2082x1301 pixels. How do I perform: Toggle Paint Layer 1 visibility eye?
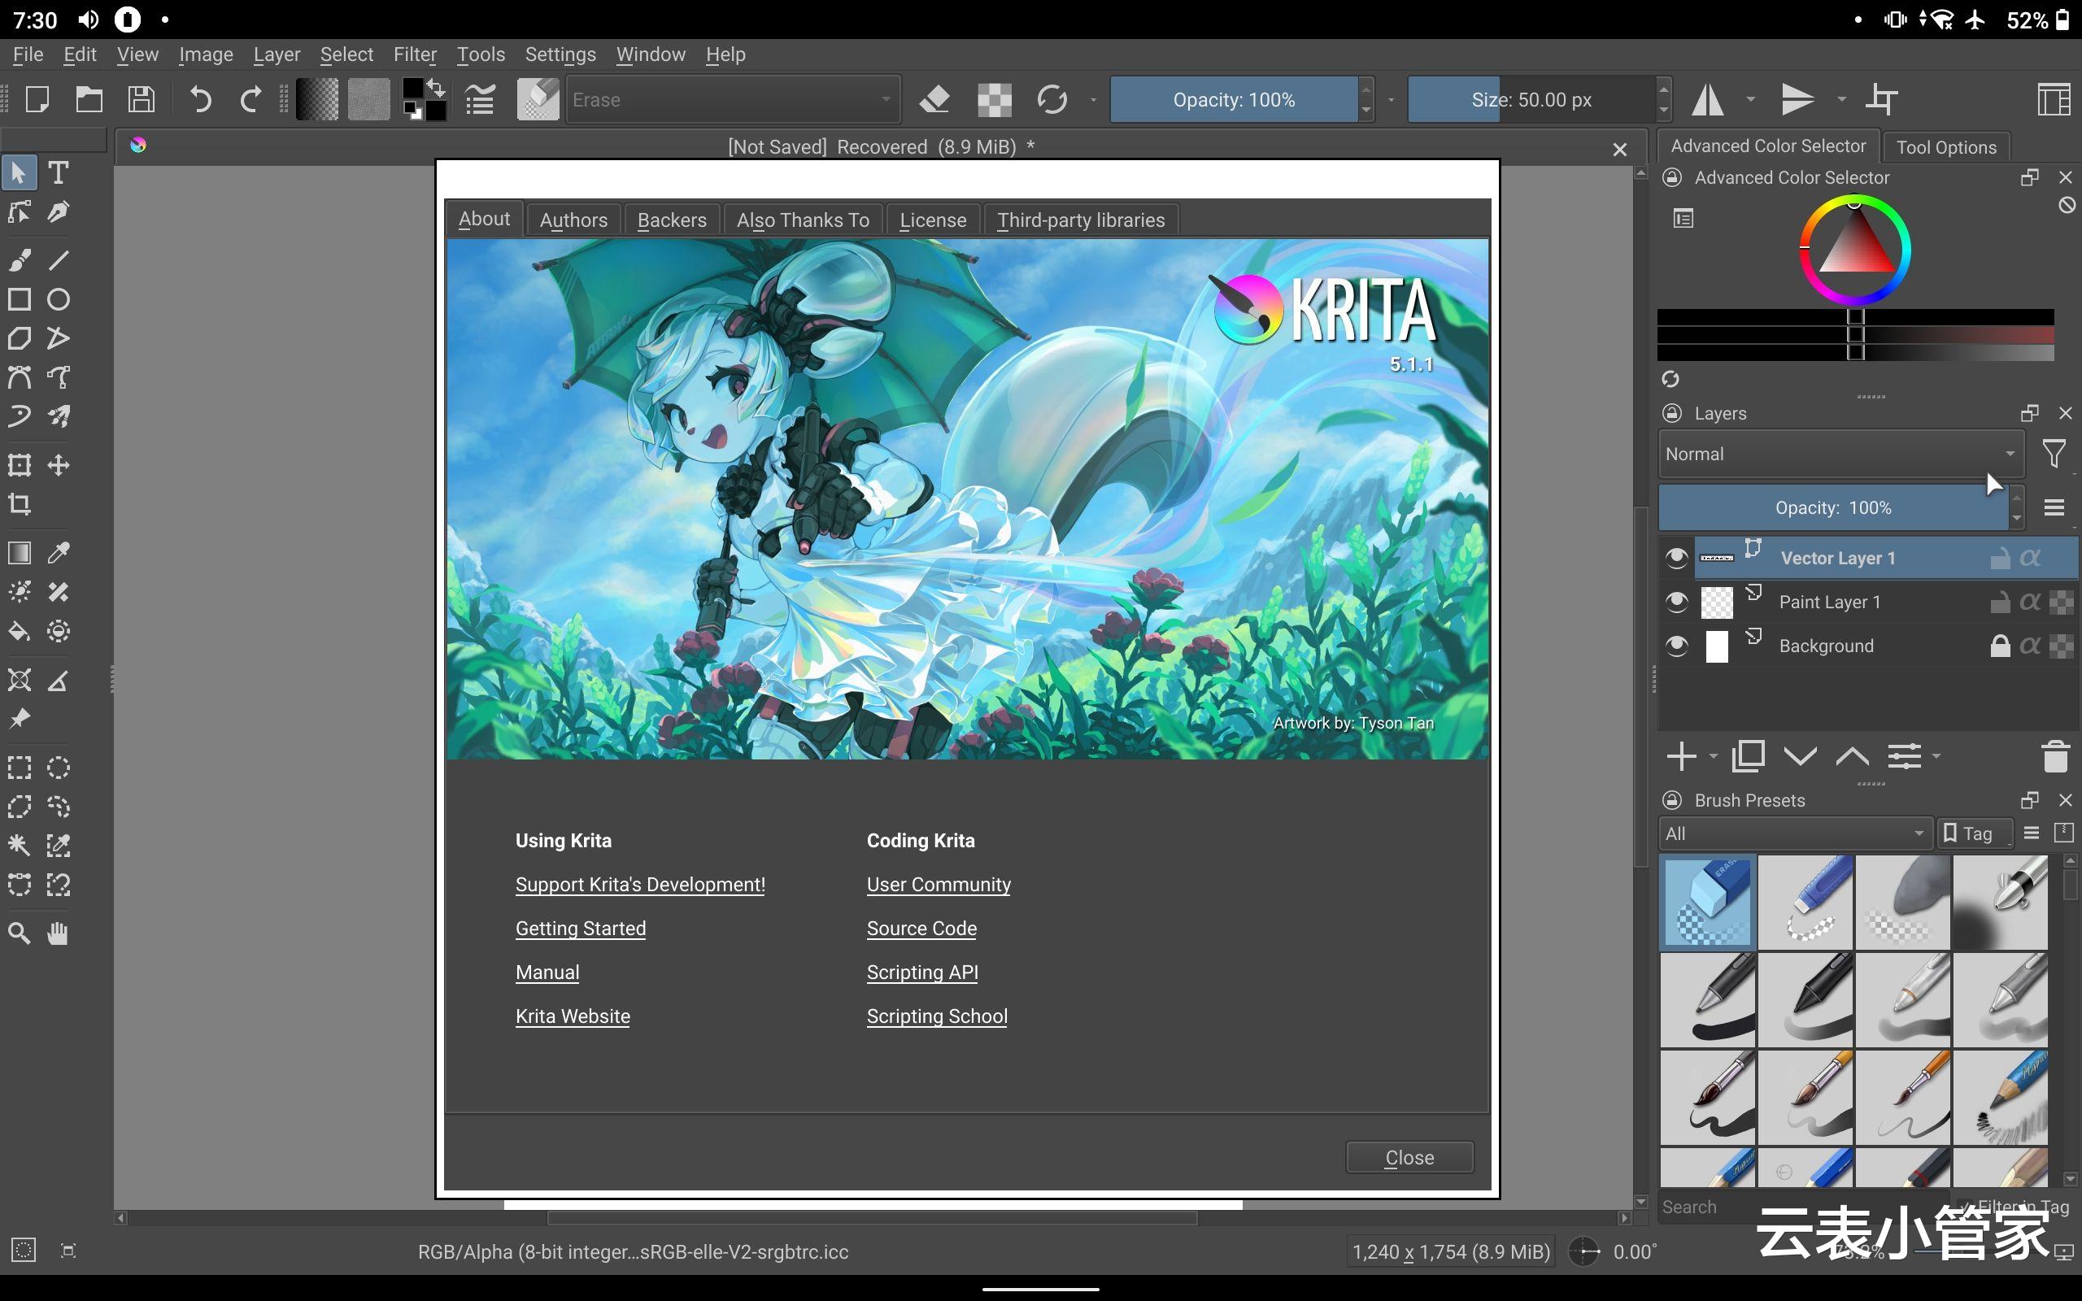(1676, 603)
